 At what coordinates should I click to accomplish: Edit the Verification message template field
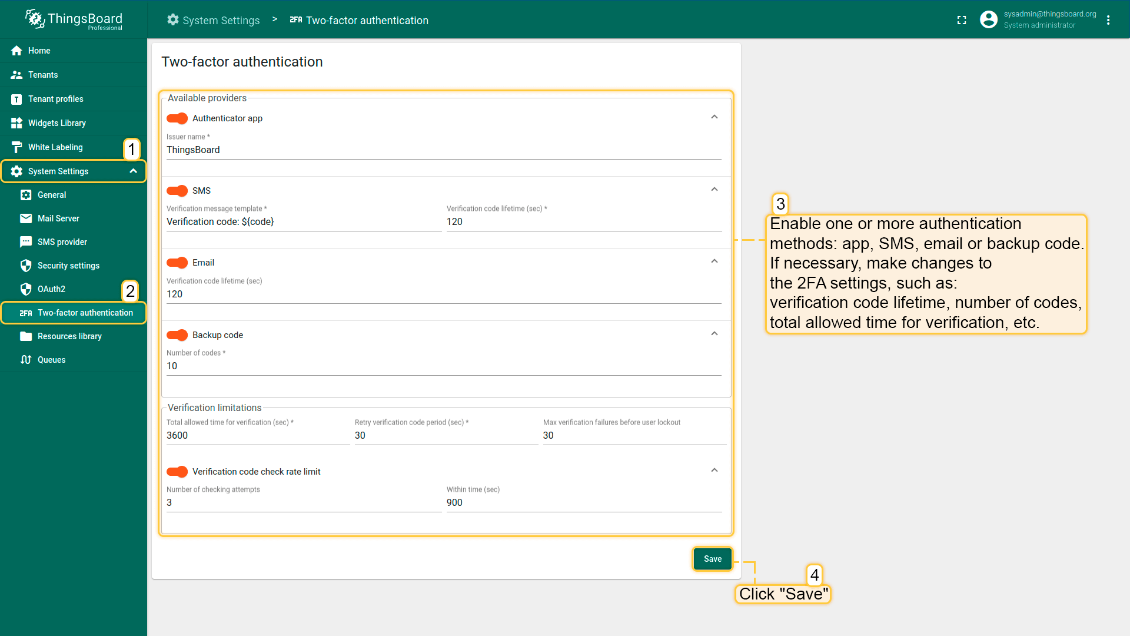coord(304,222)
